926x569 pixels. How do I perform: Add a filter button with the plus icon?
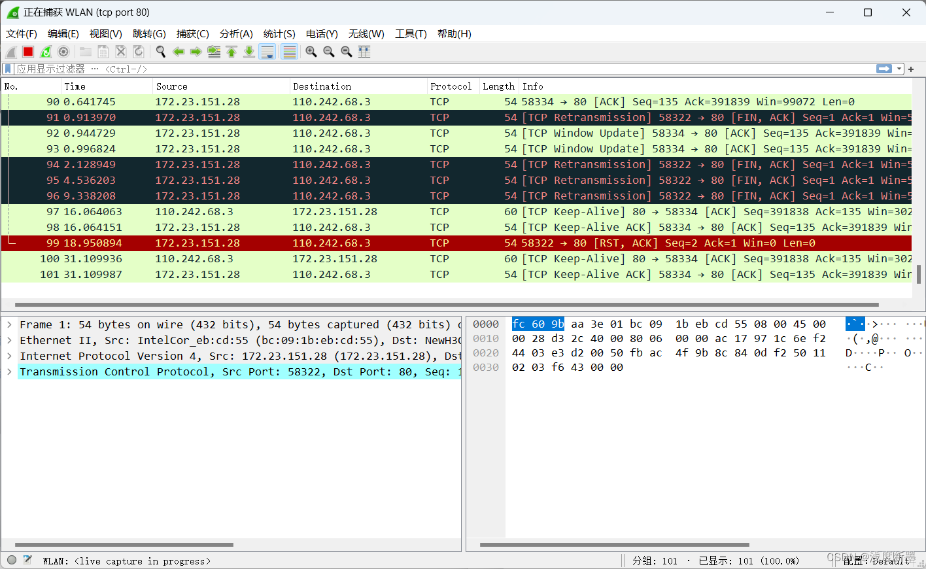tap(911, 69)
